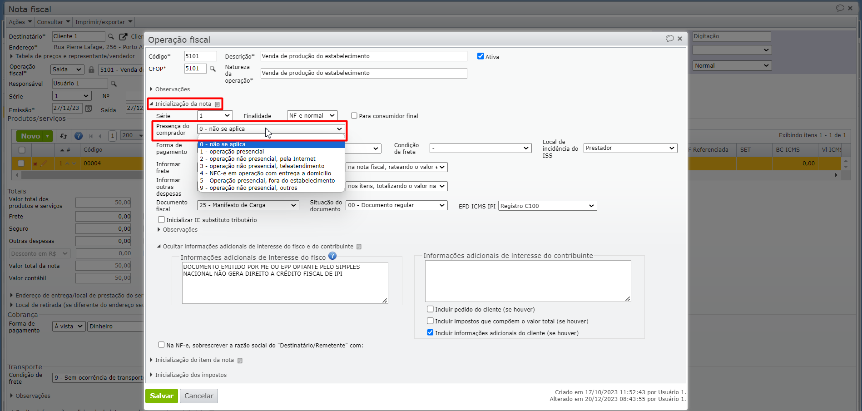This screenshot has width=862, height=411.
Task: Edit item 00004 with the pencil icon
Action: click(x=44, y=163)
